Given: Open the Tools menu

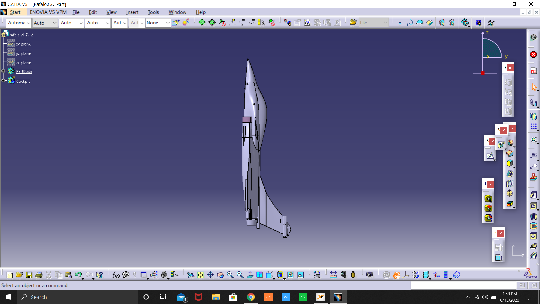Looking at the screenshot, I should [x=153, y=12].
